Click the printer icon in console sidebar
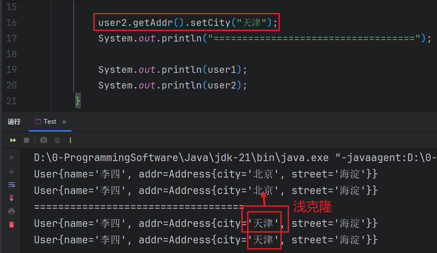The height and width of the screenshot is (253, 437). click(12, 211)
